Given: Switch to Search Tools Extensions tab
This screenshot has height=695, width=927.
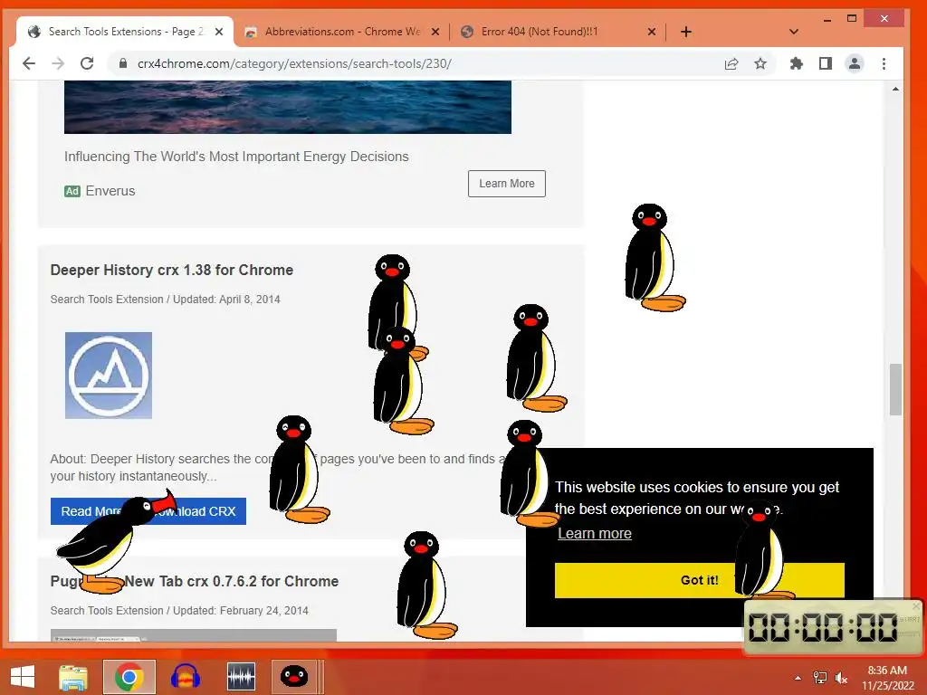Looking at the screenshot, I should click(x=124, y=32).
